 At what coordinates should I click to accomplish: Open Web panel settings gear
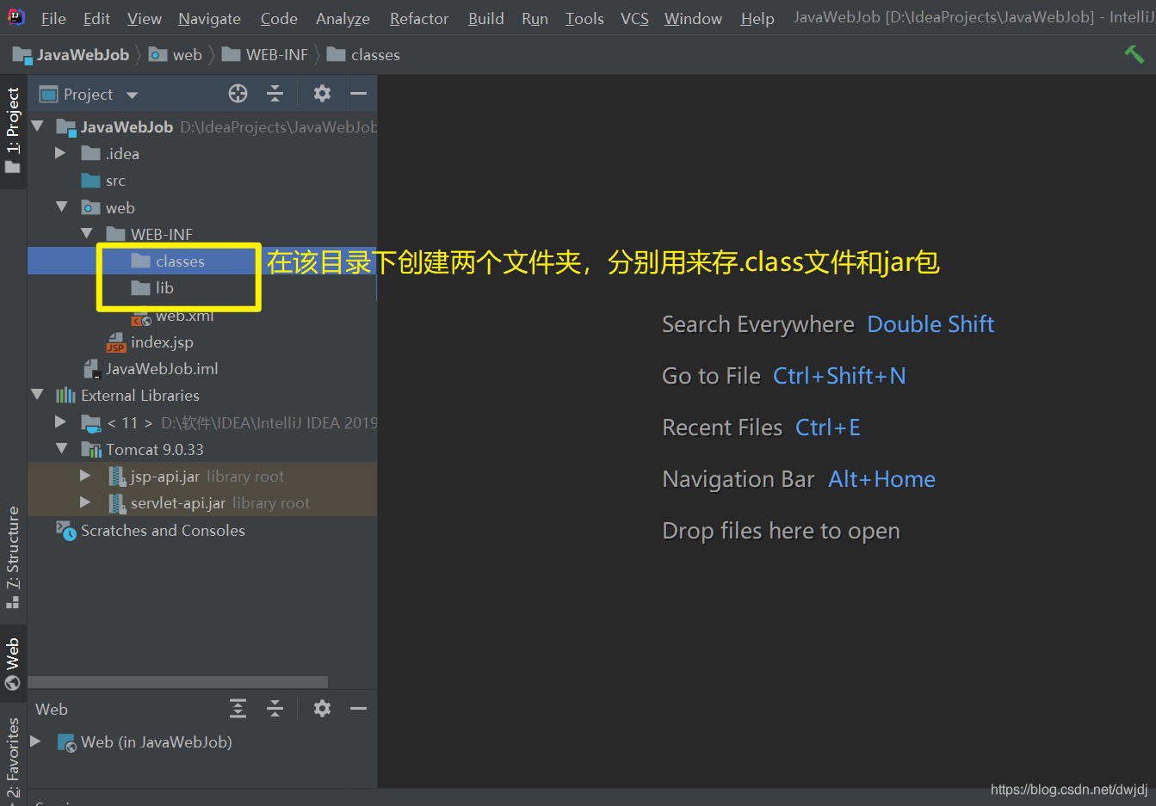[x=322, y=708]
